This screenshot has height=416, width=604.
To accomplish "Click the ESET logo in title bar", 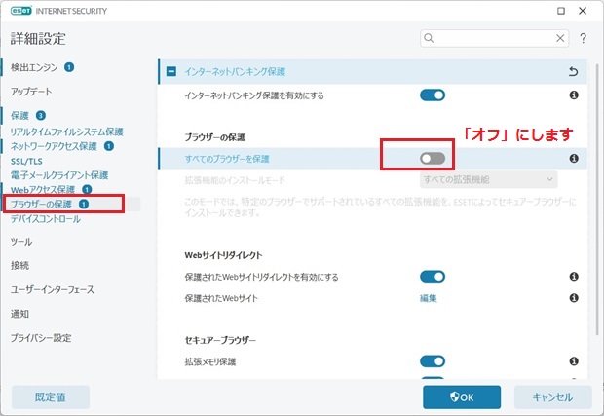I will click(x=21, y=11).
